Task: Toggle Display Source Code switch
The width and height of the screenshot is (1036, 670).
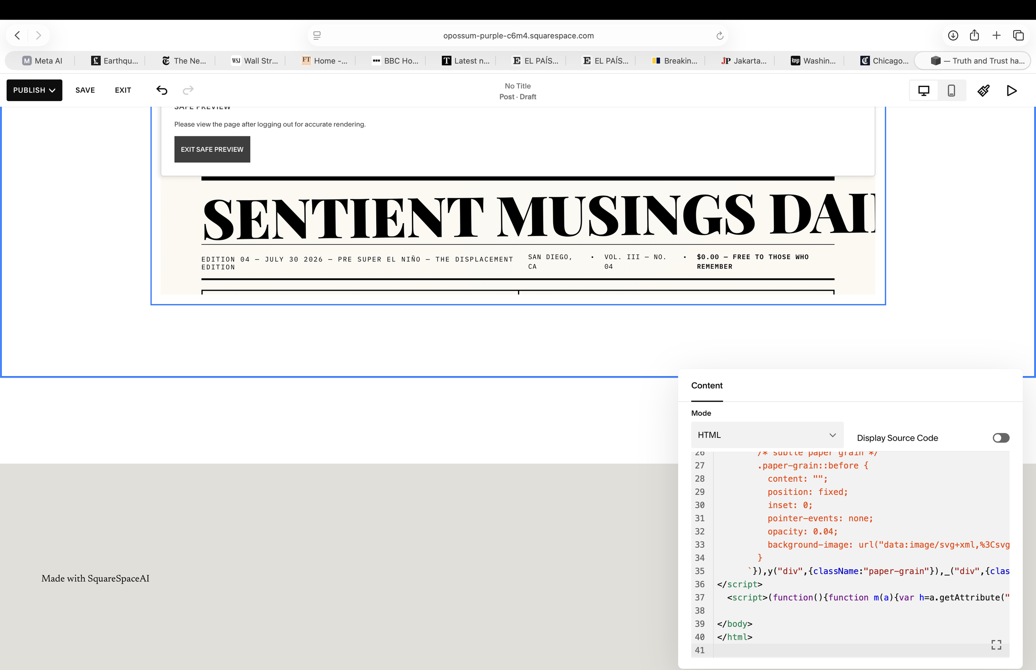Action: pos(1001,438)
